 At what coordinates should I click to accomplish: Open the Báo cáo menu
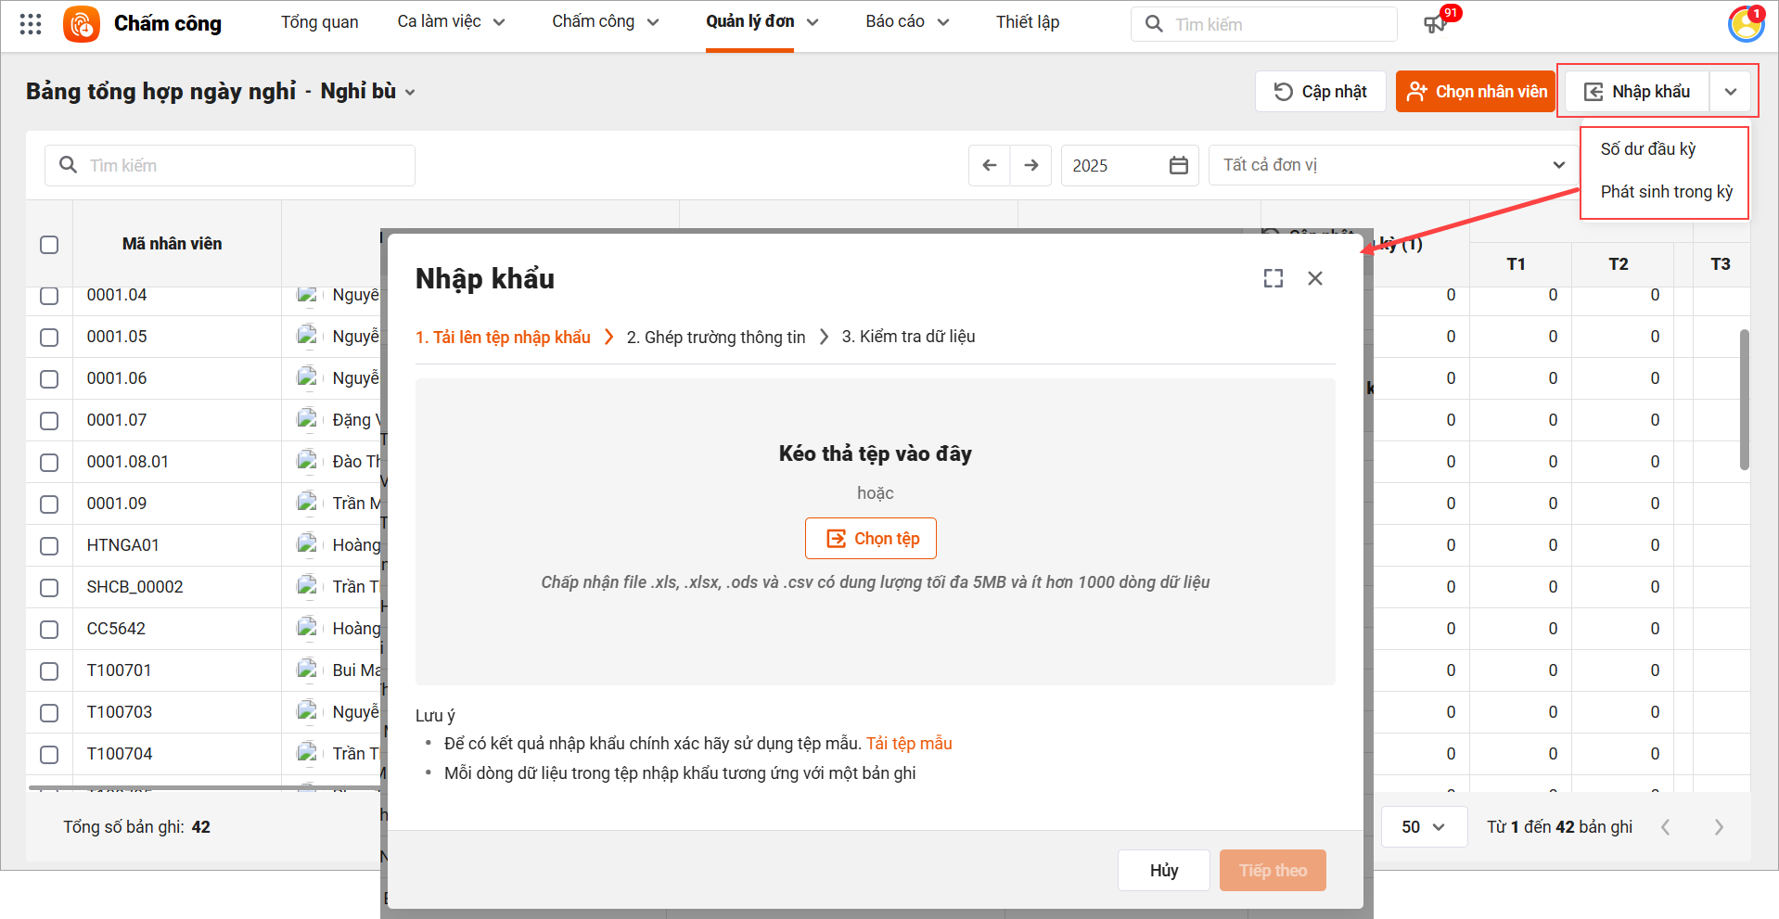(906, 22)
